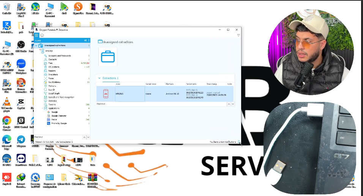Open the OBS Studio desktop icon
Viewport: 363px width, 196px height.
tap(21, 47)
